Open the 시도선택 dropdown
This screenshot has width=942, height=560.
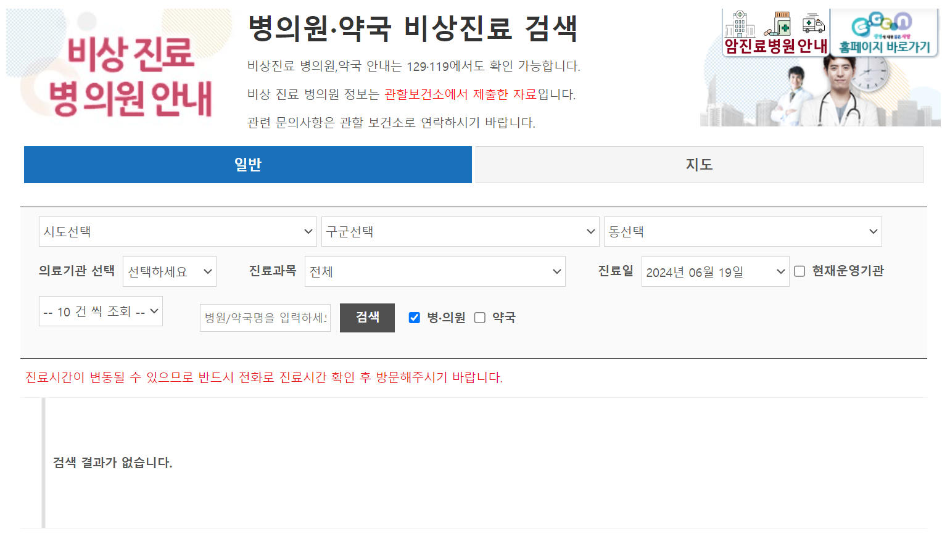(178, 232)
